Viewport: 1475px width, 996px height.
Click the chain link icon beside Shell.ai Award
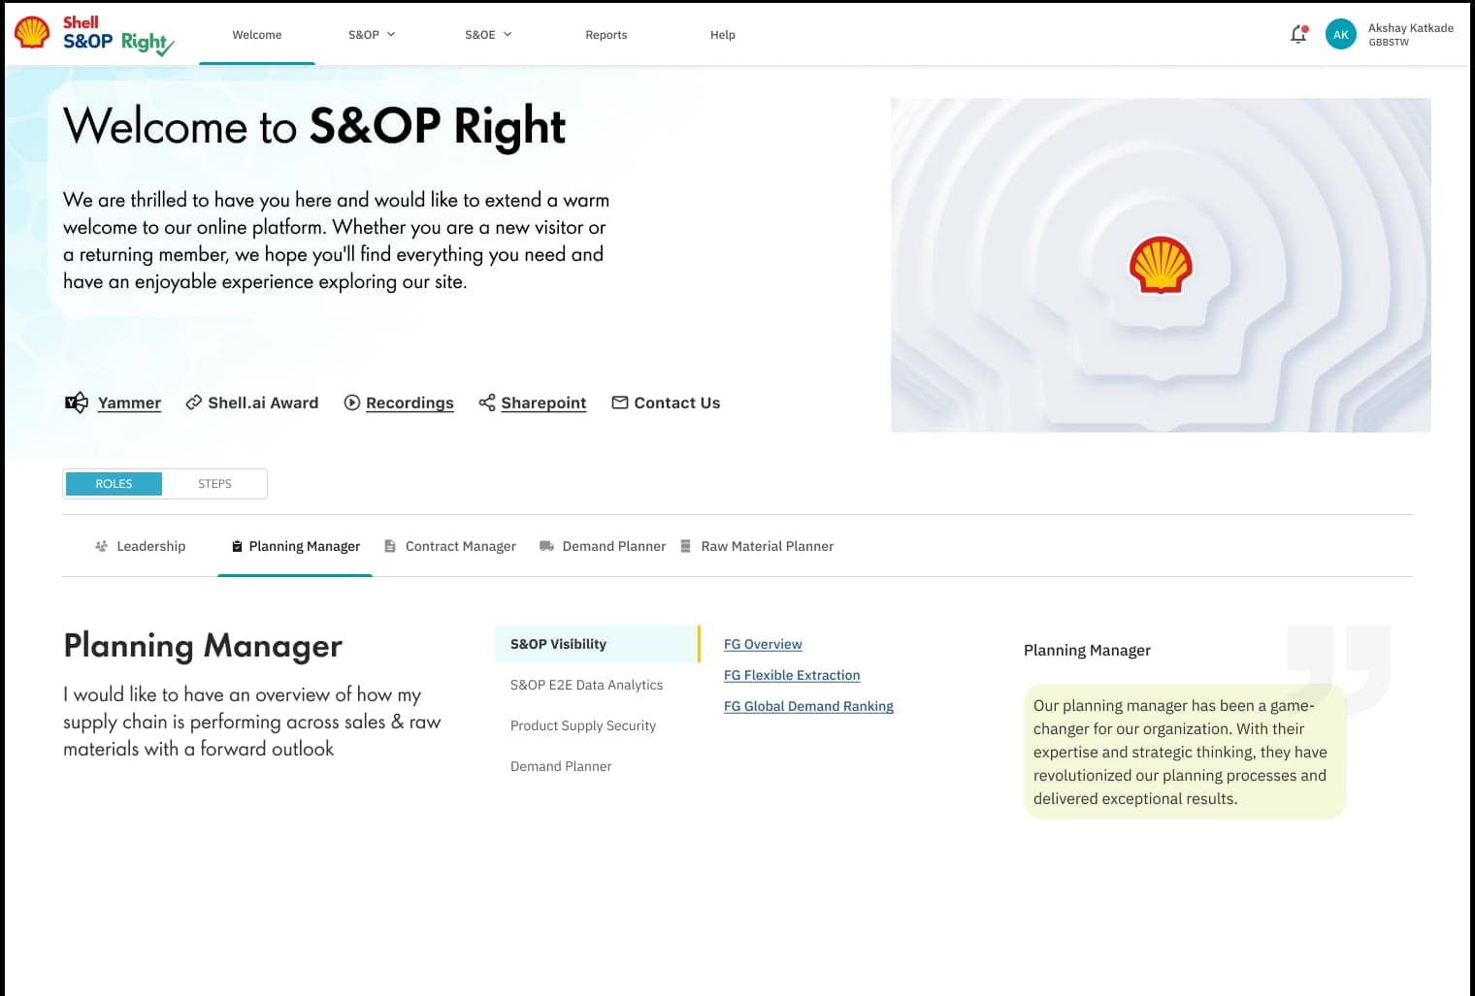(x=194, y=402)
